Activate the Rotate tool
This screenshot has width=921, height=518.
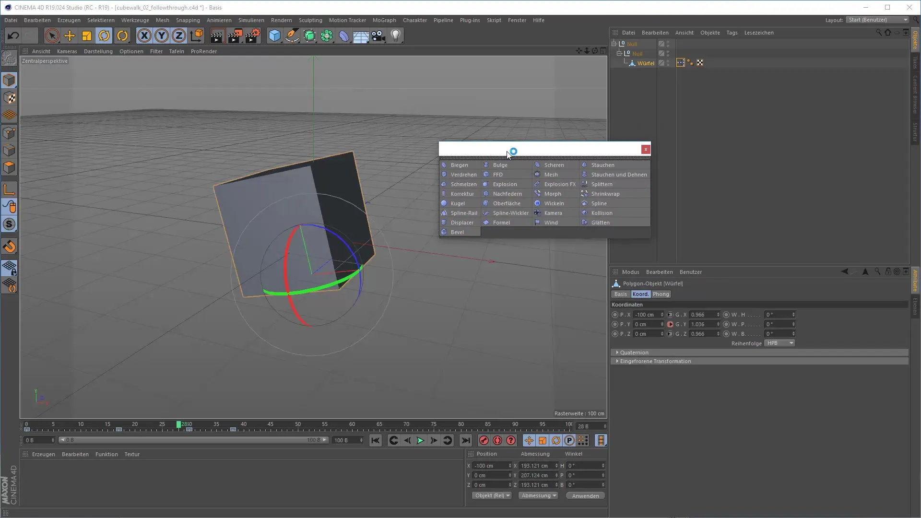click(x=104, y=35)
